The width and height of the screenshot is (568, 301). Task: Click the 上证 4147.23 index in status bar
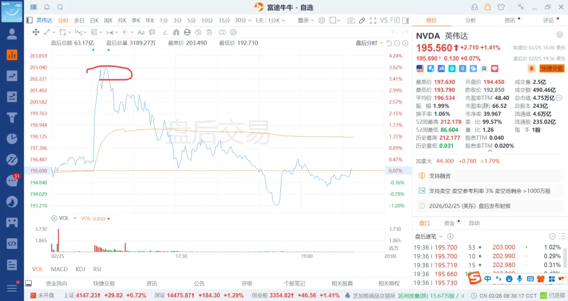tap(105, 295)
